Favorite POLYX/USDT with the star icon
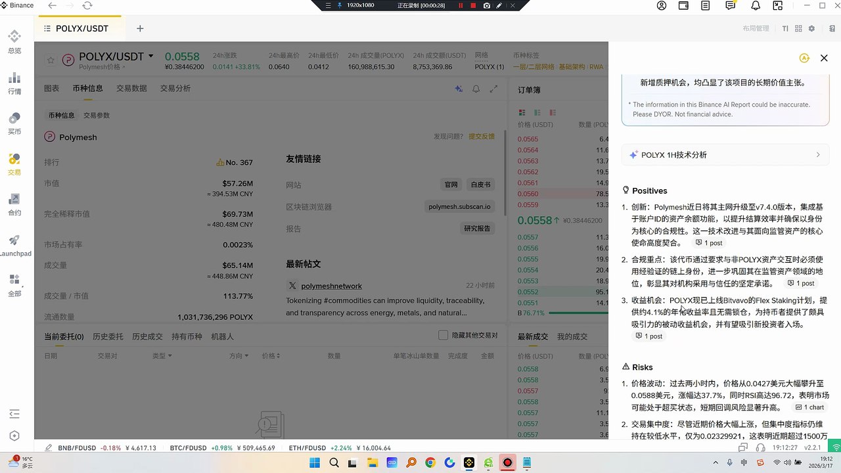This screenshot has width=841, height=473. 51,60
